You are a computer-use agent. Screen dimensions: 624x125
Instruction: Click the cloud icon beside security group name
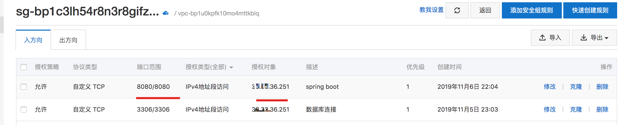tap(166, 13)
